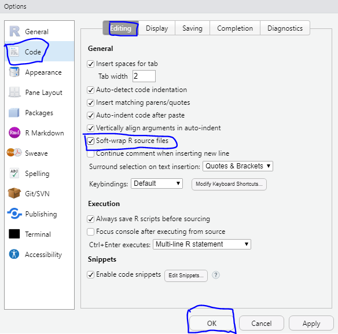The height and width of the screenshot is (334, 338).
Task: Toggle Insert spaces for tab
Action: pos(90,64)
